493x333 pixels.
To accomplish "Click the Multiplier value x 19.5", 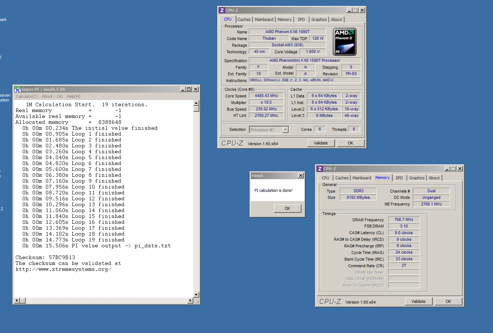I will coord(266,102).
